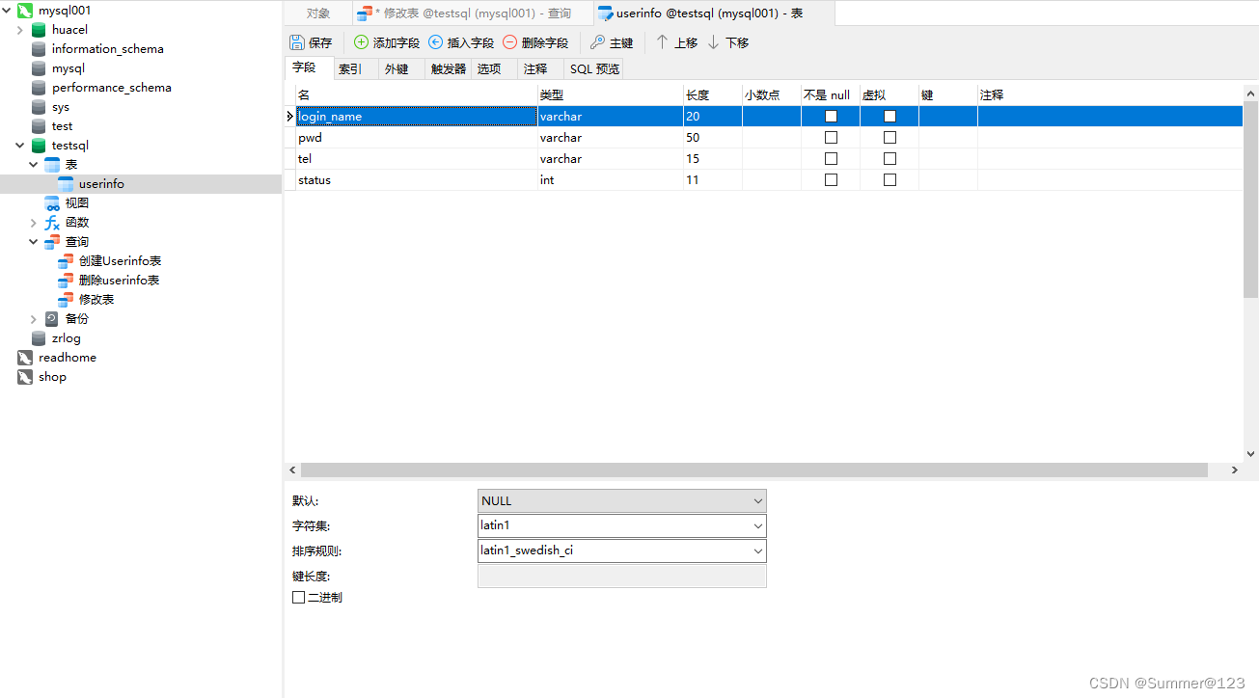The width and height of the screenshot is (1259, 698).
Task: Click the 删除userinfo表 query icon
Action: coord(66,281)
